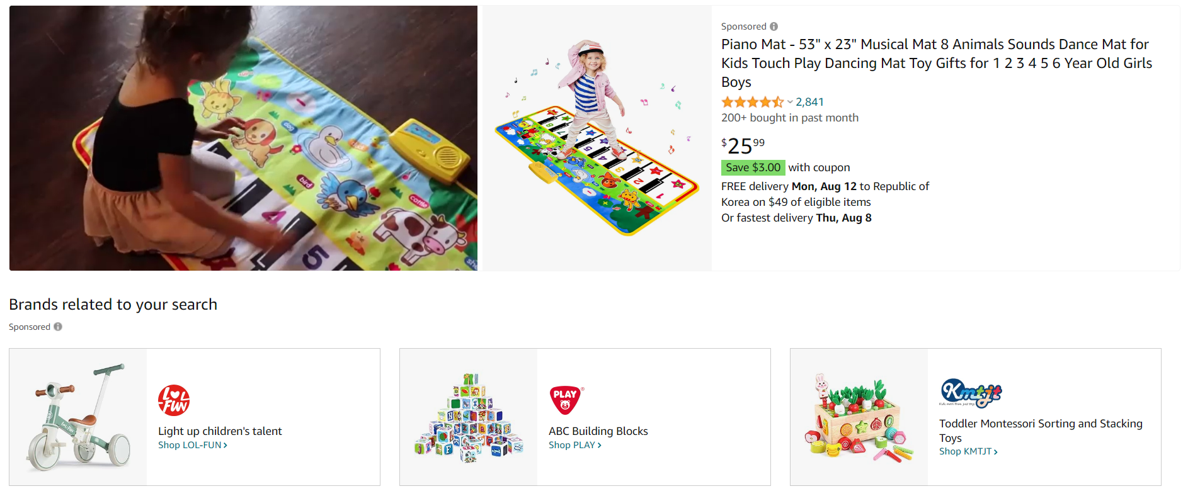
Task: Click the info icon beside Brands Sponsored label
Action: click(58, 327)
